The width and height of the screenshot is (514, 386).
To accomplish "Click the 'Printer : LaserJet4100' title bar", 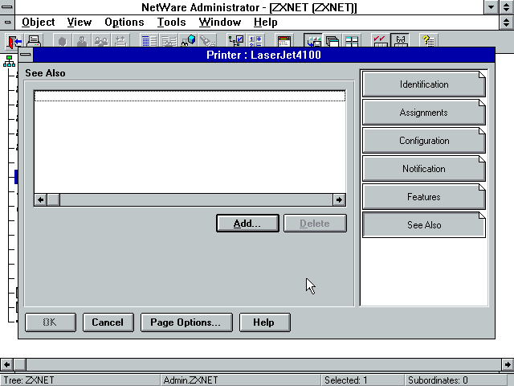I will pos(263,55).
